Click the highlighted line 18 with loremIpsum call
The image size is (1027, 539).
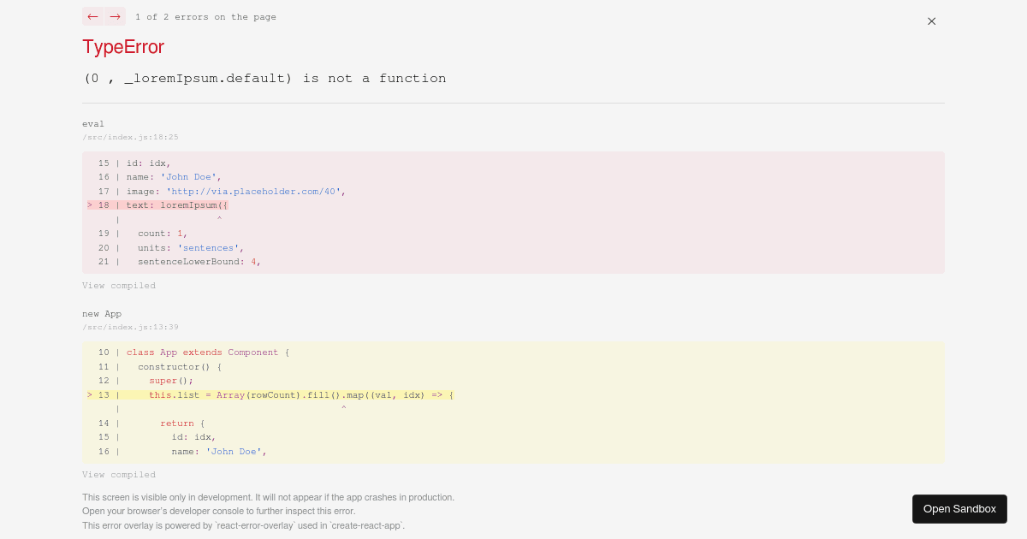click(171, 205)
